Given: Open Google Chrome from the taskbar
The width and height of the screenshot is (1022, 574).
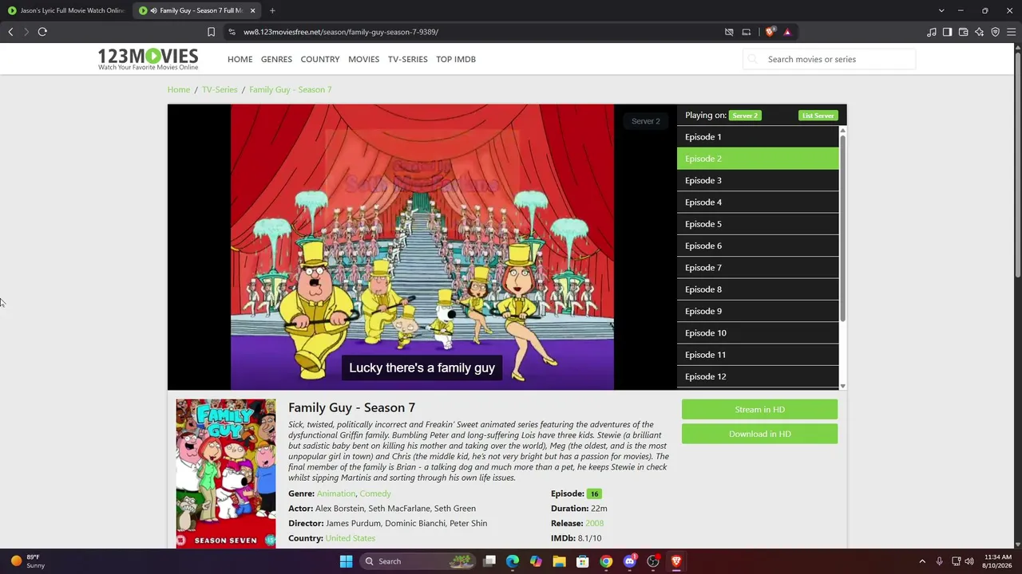Looking at the screenshot, I should [x=606, y=561].
